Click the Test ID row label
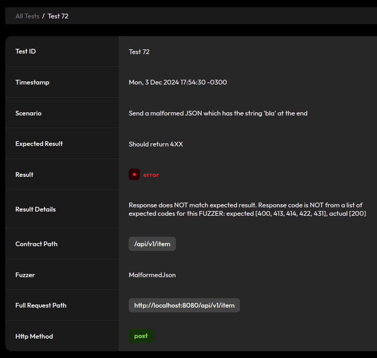The image size is (377, 358). click(26, 51)
